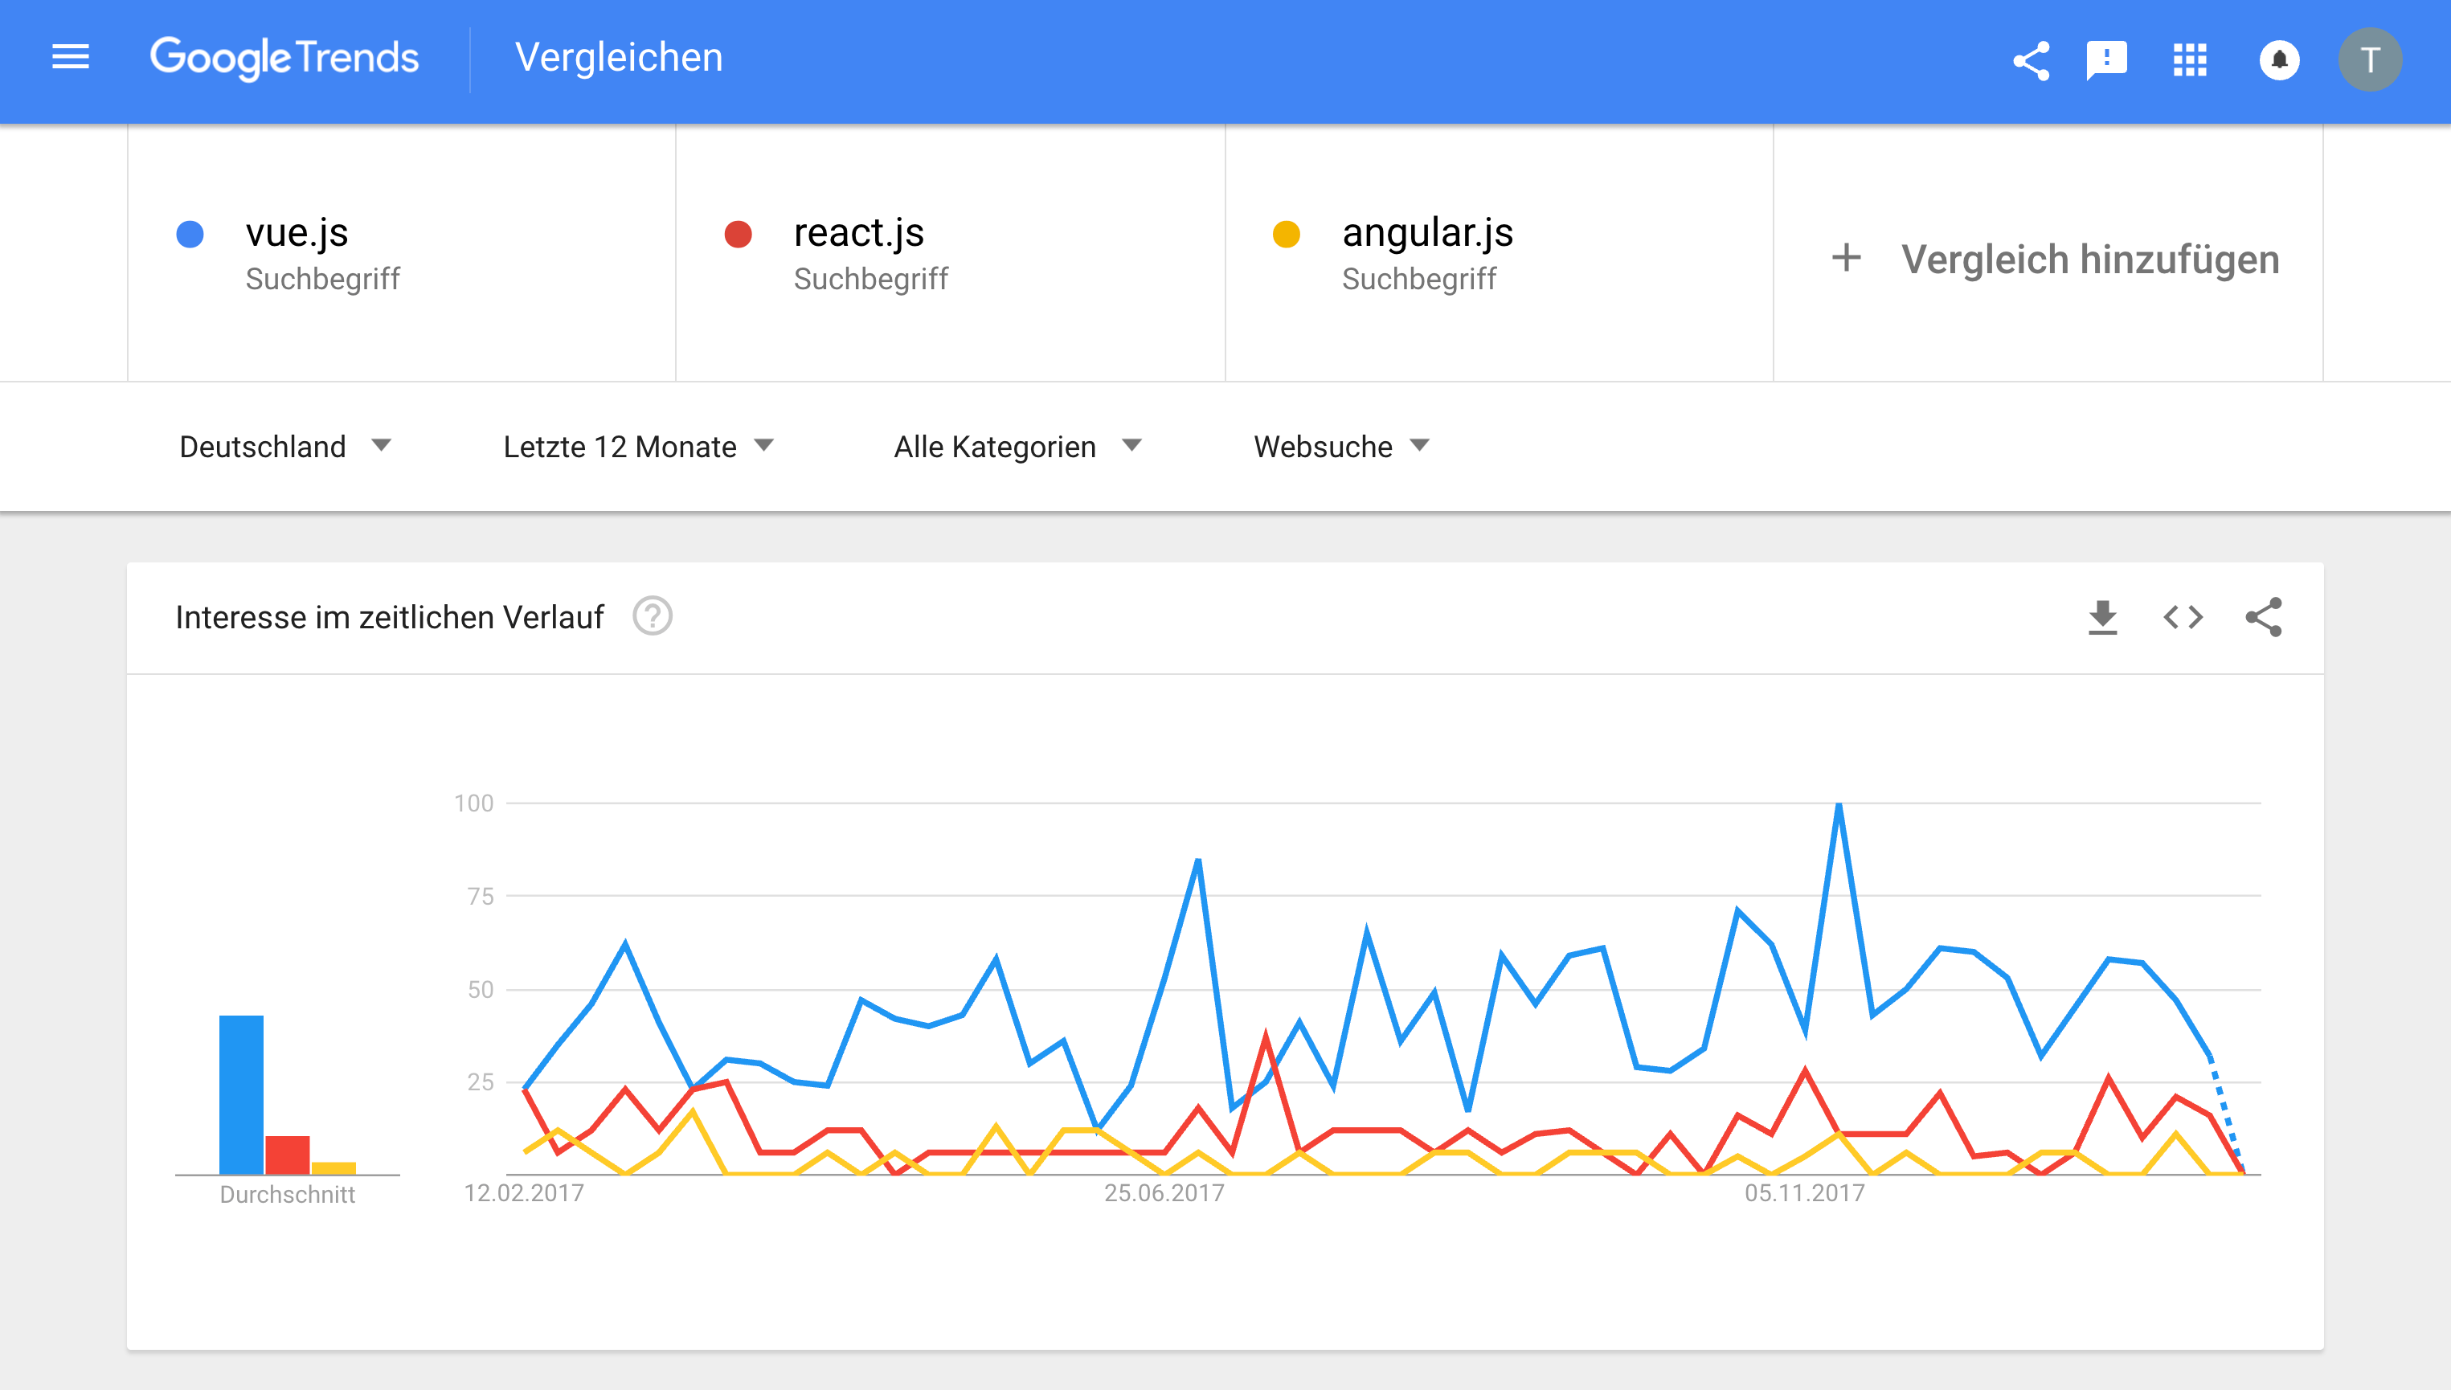The width and height of the screenshot is (2451, 1390).
Task: Open the Websuche search type dropdown
Action: click(1340, 447)
